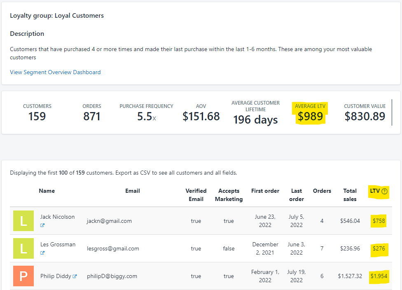Click the Average LTV $989 metric
Viewport: 402px width, 290px height.
click(x=310, y=113)
